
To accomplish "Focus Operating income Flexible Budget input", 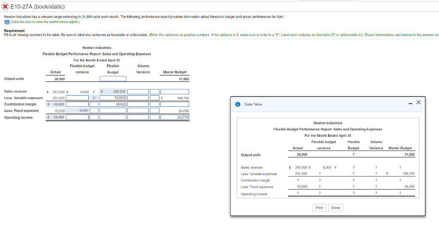I will click(x=113, y=117).
